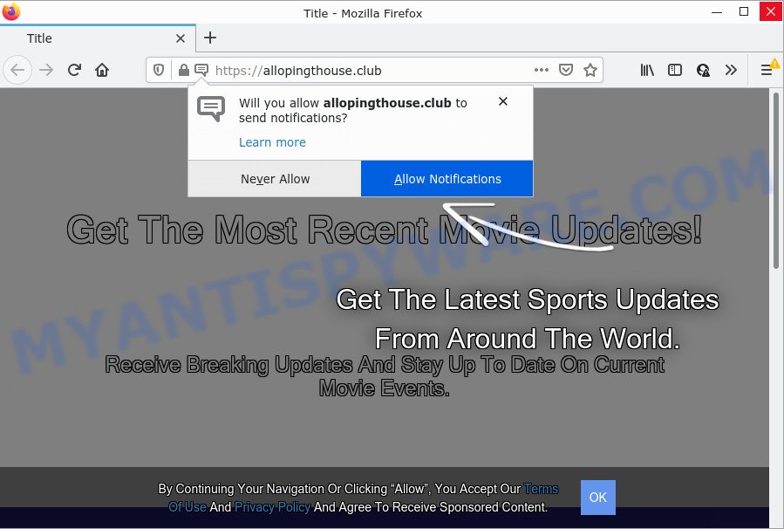The image size is (784, 529).
Task: Choose Never Allow for notifications
Action: pyautogui.click(x=275, y=179)
